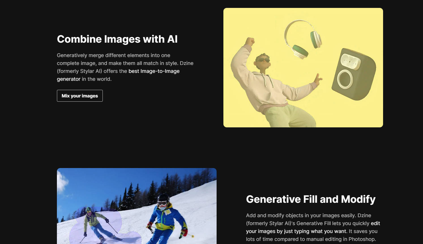Click the Combine Images with AI heading

point(117,39)
